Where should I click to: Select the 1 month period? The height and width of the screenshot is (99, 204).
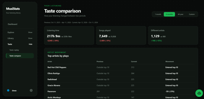(158, 14)
